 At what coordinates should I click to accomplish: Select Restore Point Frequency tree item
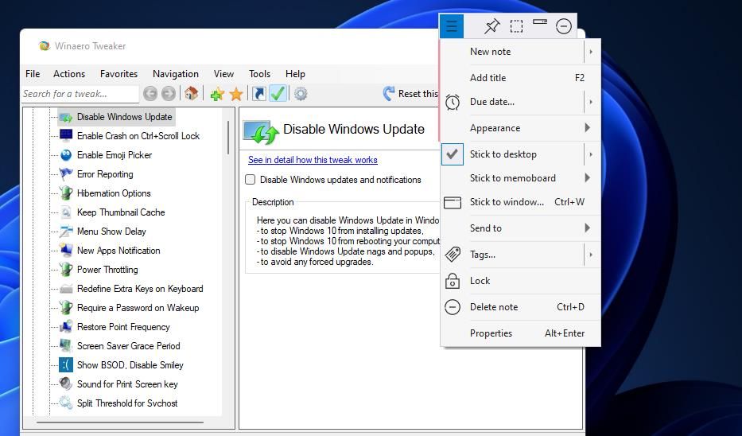click(x=123, y=327)
